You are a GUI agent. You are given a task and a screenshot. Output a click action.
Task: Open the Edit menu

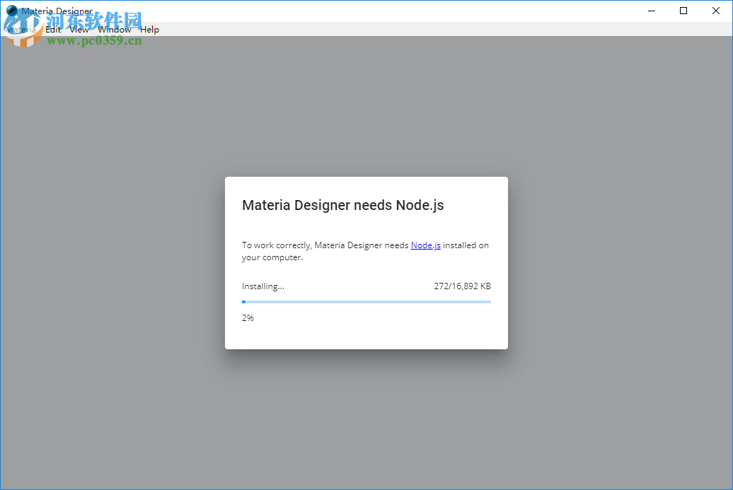52,30
